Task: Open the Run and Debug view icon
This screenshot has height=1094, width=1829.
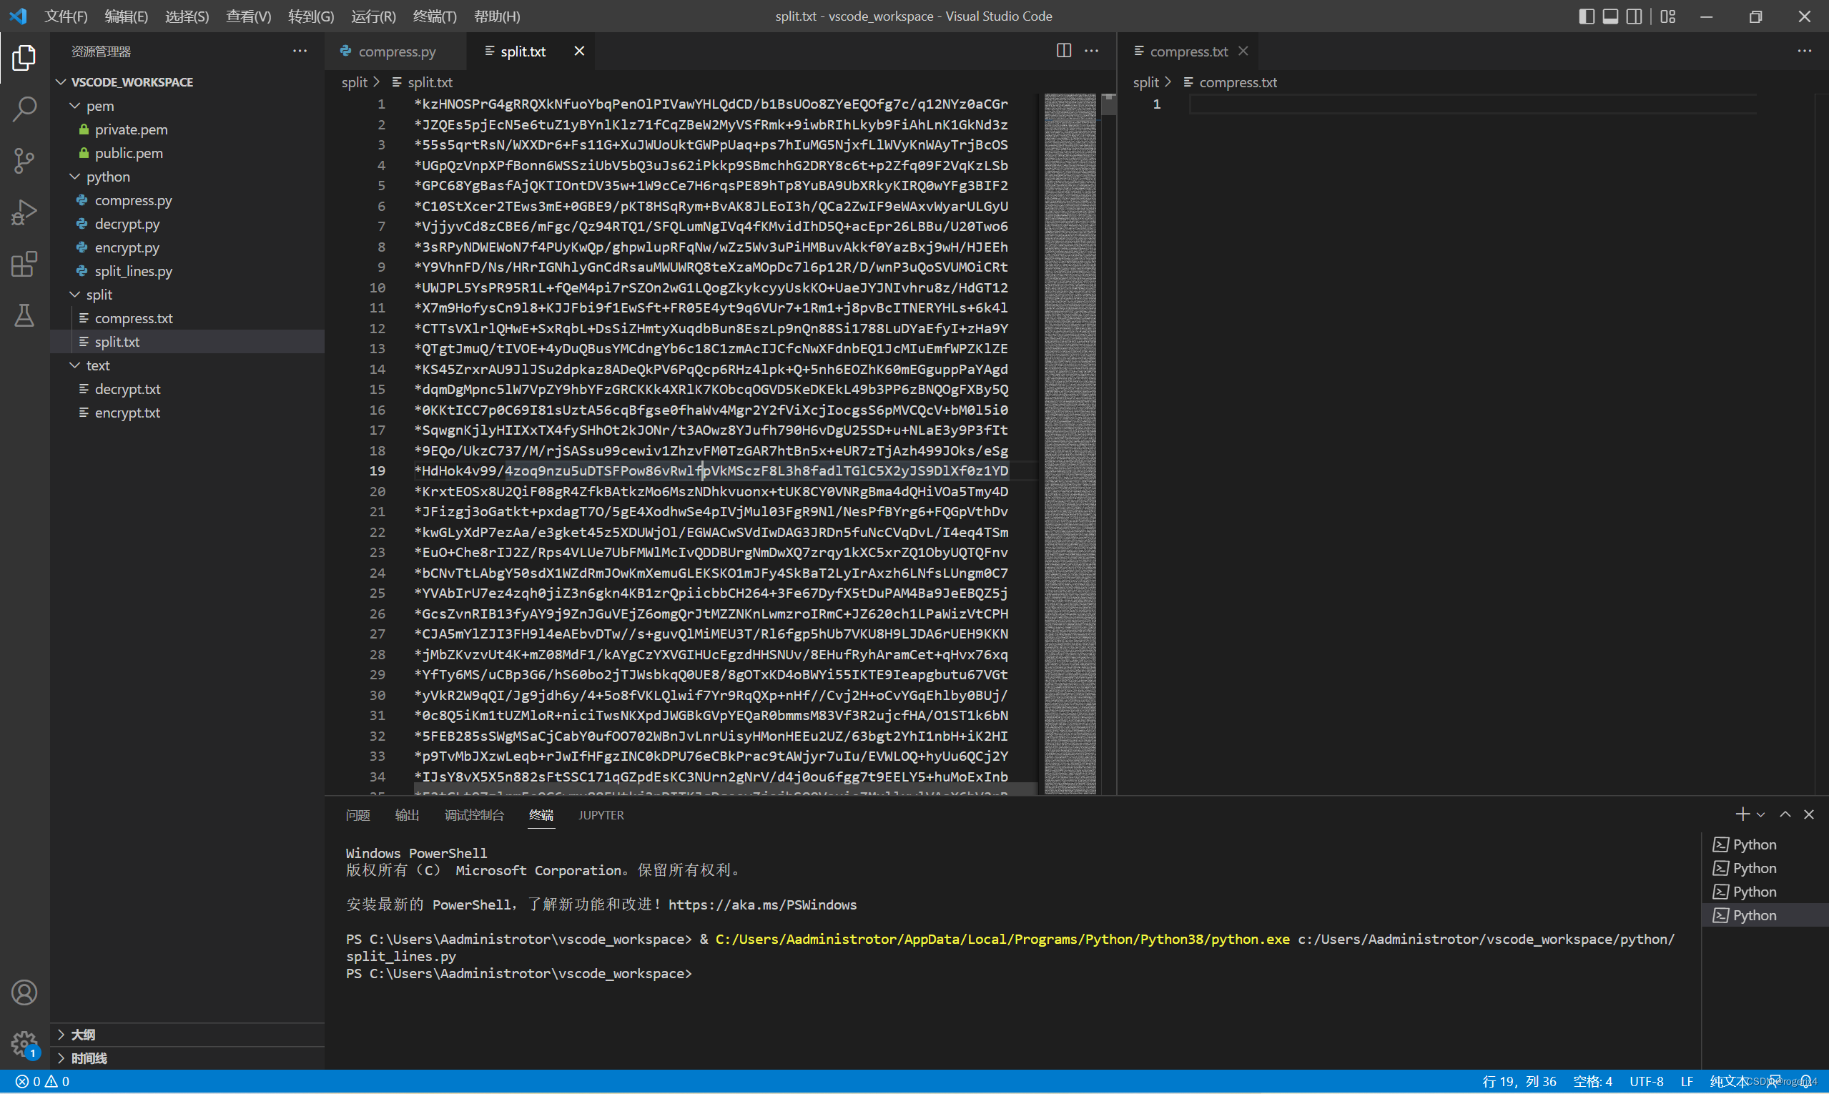Action: click(24, 212)
